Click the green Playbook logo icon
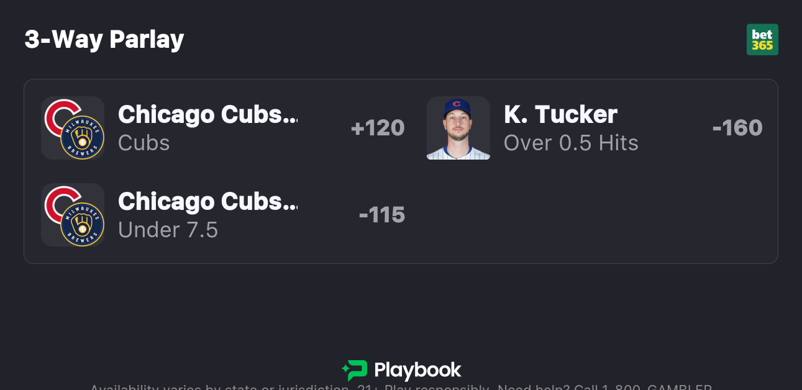Screen dimensions: 802x390 [355, 370]
